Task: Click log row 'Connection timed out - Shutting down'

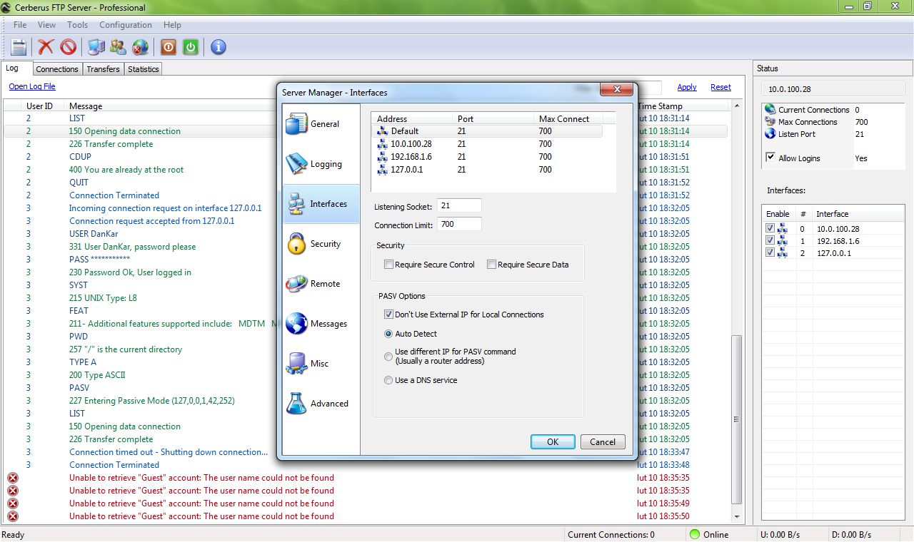Action: coord(366,452)
